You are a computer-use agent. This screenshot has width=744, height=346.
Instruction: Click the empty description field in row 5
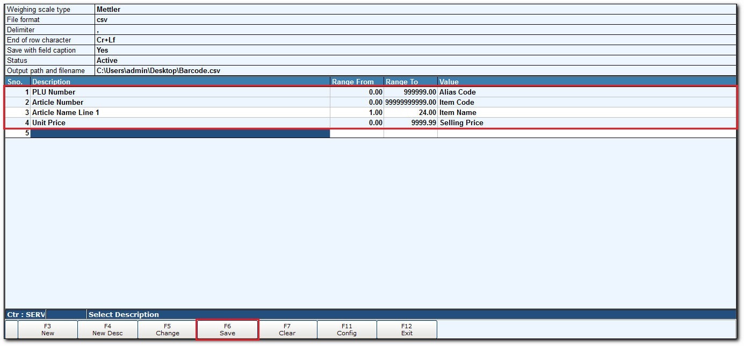click(180, 133)
